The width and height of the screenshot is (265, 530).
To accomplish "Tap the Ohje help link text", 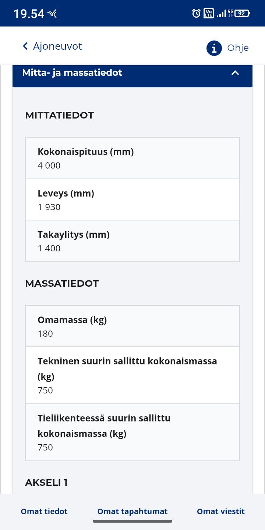I will (x=238, y=48).
